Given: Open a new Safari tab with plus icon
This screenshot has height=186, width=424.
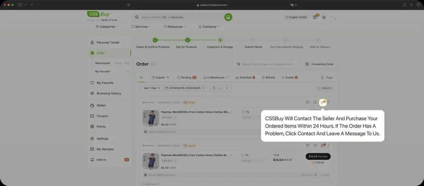Looking at the screenshot, I should [412, 5].
